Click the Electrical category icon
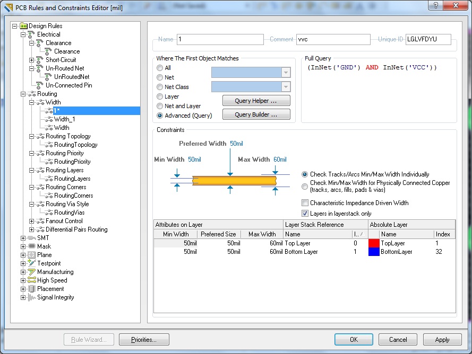The image size is (472, 354). tap(32, 34)
